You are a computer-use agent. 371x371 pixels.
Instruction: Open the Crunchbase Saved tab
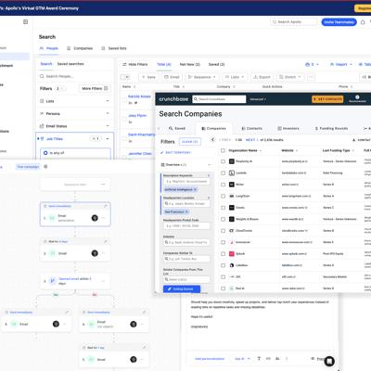177,128
